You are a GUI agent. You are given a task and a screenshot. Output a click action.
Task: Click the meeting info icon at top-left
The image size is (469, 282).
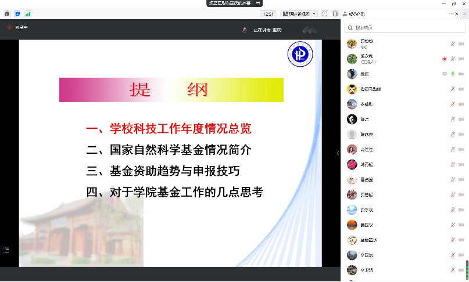click(x=7, y=13)
